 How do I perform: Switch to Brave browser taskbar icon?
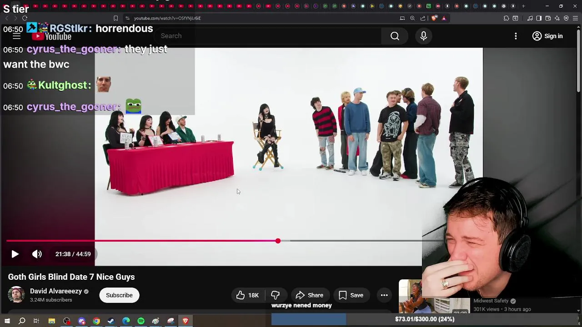186,321
